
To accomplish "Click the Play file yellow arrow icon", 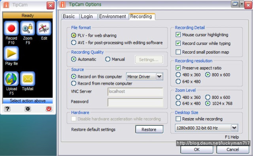I will [x=11, y=54].
